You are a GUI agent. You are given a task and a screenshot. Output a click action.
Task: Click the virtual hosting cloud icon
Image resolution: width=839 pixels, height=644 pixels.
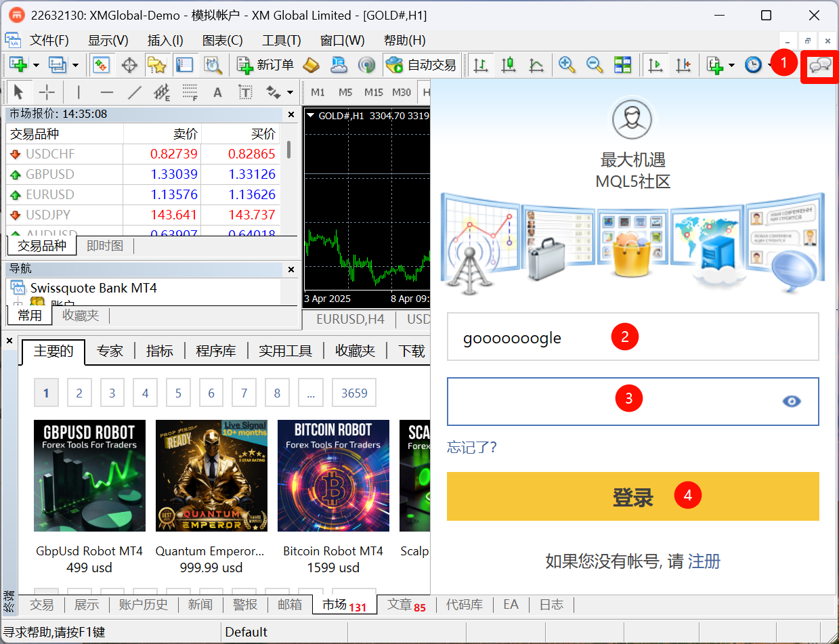click(339, 65)
